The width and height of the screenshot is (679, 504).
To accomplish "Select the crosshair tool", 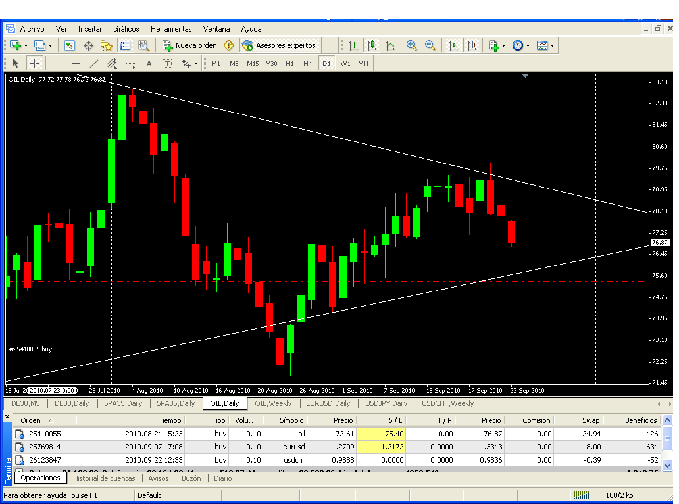I will click(x=34, y=64).
